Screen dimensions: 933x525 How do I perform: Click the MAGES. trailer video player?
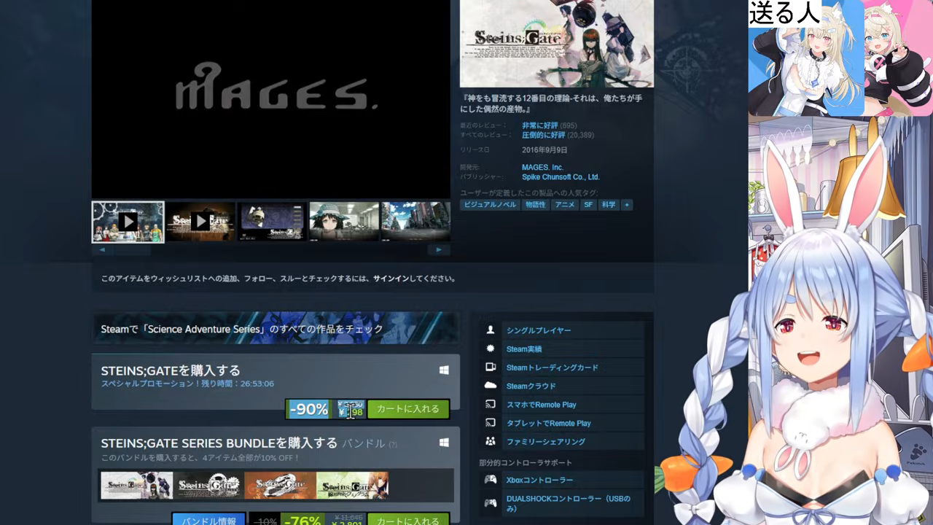point(271,98)
